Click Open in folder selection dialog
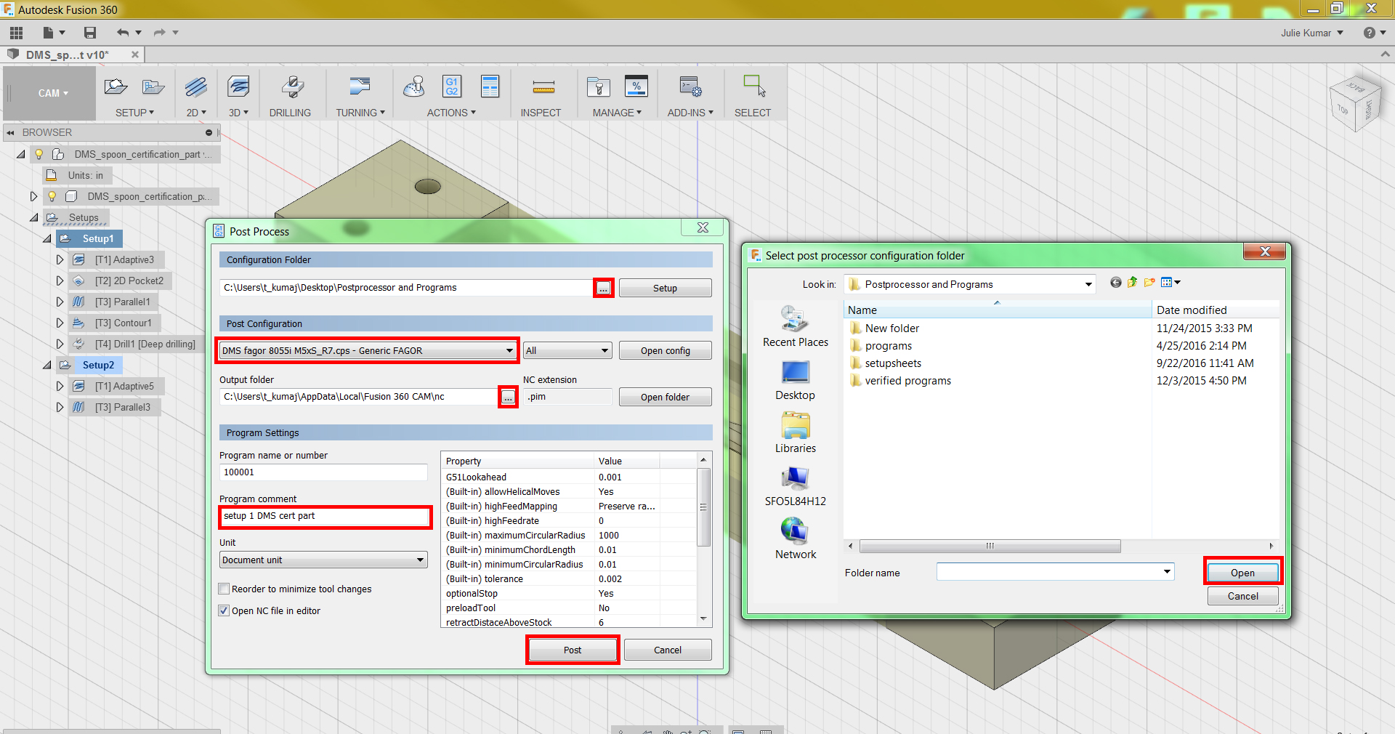This screenshot has width=1395, height=734. pyautogui.click(x=1242, y=573)
